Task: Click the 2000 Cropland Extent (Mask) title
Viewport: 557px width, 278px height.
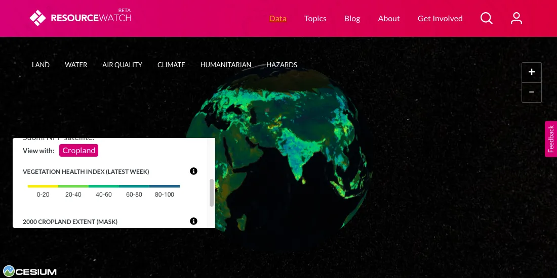Action: (x=70, y=221)
